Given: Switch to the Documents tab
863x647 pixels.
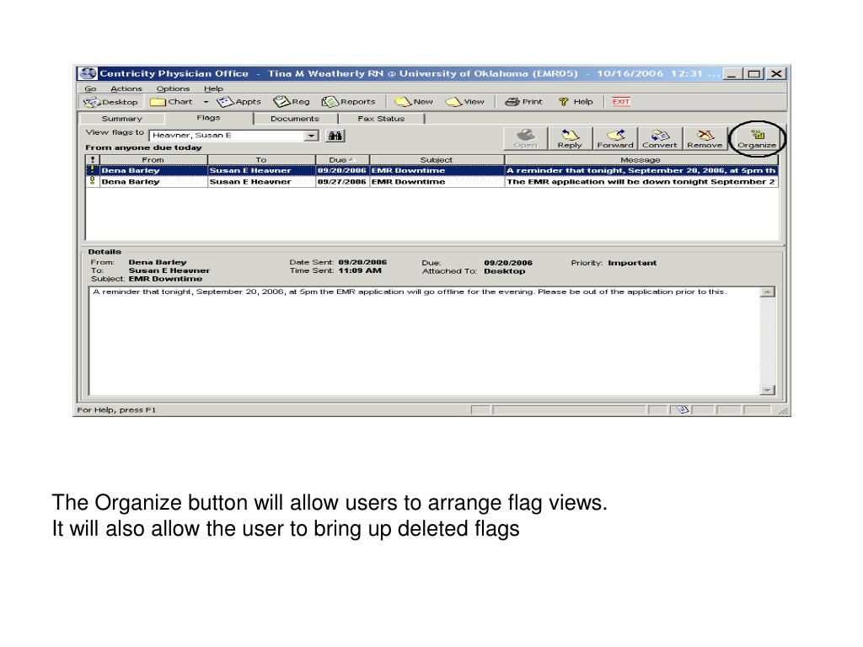Looking at the screenshot, I should 294,118.
